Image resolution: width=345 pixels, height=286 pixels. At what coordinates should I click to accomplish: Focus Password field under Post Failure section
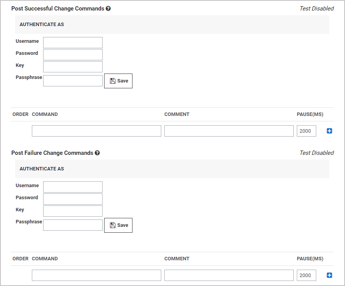[73, 199]
